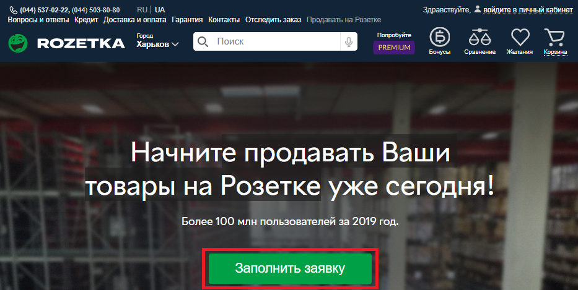Click the microphone voice search icon
The image size is (578, 290).
point(349,42)
